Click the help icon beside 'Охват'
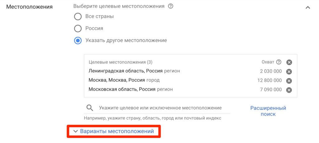Viewport: 319px width, 143px height. [279, 62]
